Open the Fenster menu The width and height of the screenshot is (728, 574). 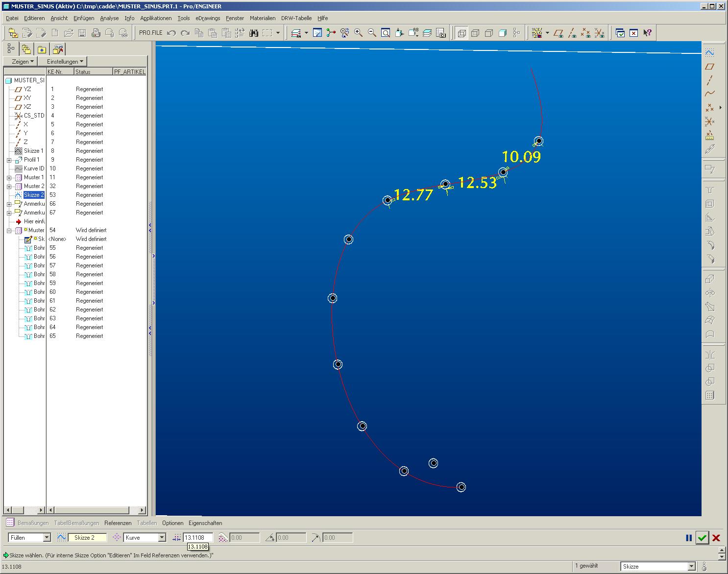[x=235, y=18]
